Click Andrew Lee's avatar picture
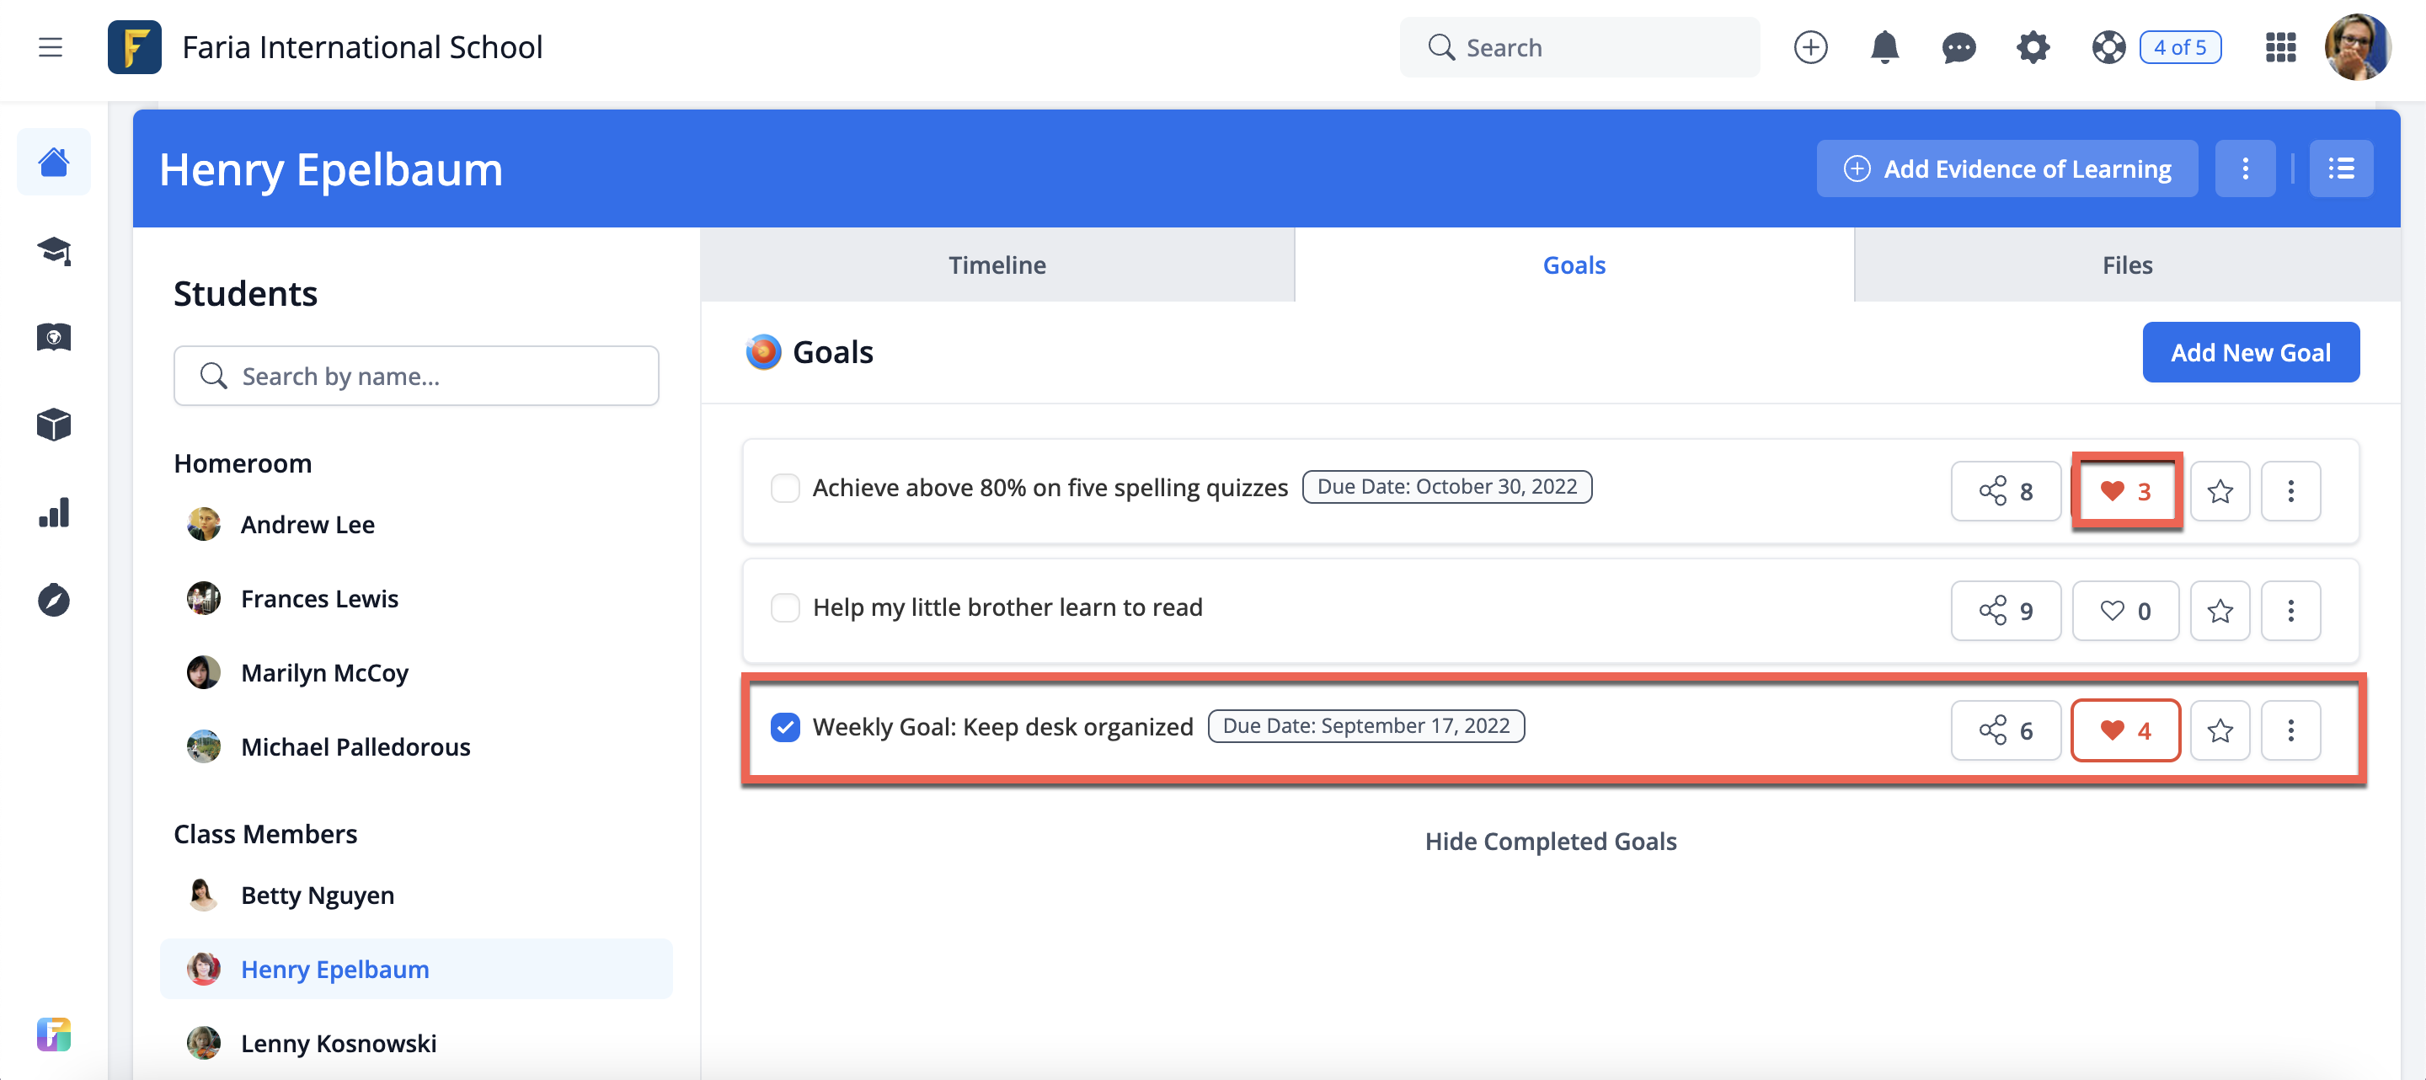This screenshot has width=2426, height=1080. [x=203, y=525]
